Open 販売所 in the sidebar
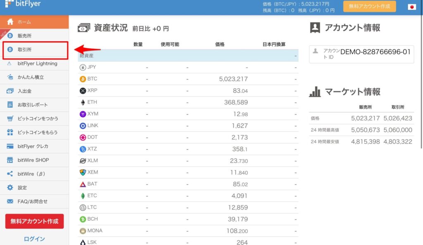Screen dimensions: 423x245 34,35
